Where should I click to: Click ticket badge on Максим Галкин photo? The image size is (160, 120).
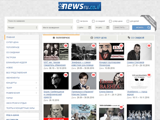pos(93,75)
